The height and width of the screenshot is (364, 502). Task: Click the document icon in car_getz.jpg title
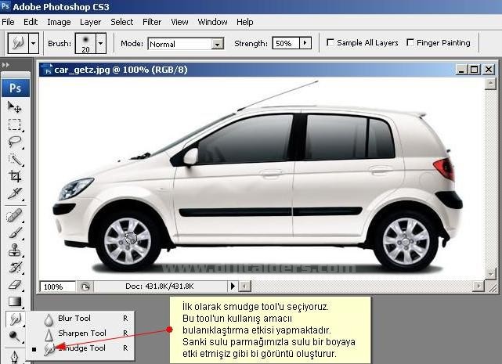(x=48, y=70)
